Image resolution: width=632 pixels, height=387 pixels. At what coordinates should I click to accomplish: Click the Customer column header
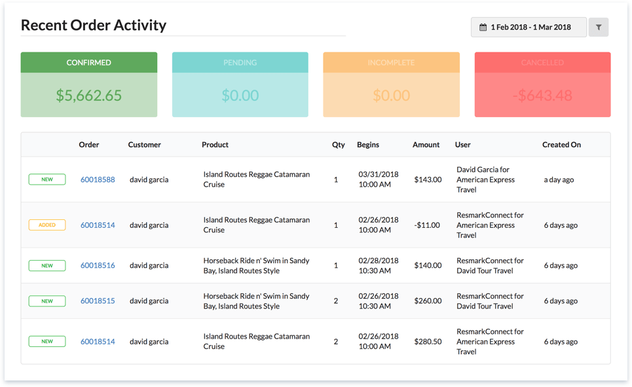point(144,145)
